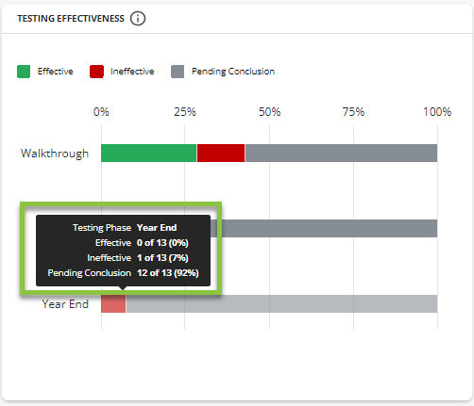
Task: Click the Year End row label
Action: [65, 304]
